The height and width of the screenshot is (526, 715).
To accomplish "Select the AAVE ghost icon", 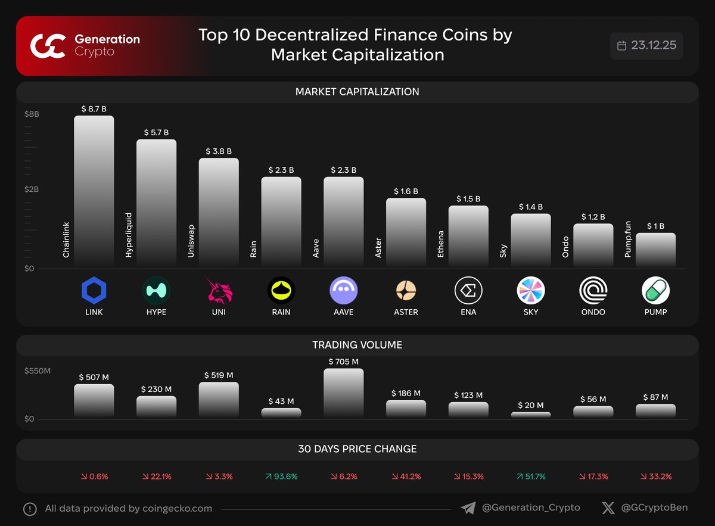I will [344, 291].
